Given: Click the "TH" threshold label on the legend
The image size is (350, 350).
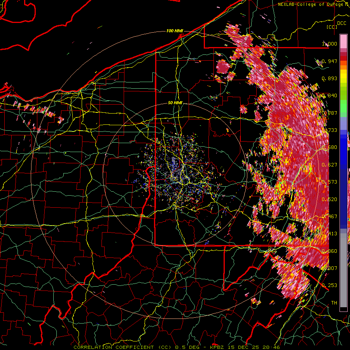Looking at the screenshot, I should (334, 303).
